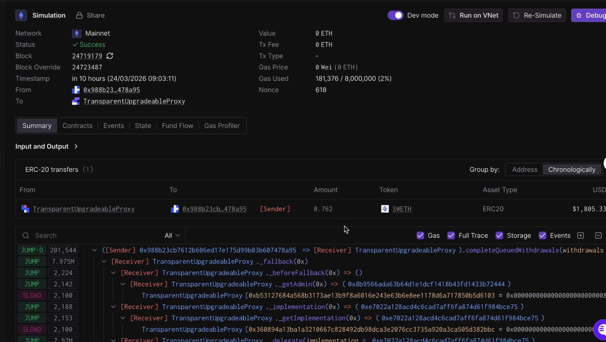Click the expand-all plus icon in trace toolbar
The image size is (606, 342).
click(x=580, y=235)
